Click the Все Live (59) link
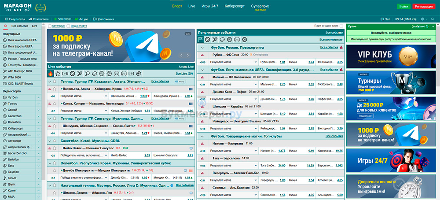 pyautogui.click(x=184, y=73)
